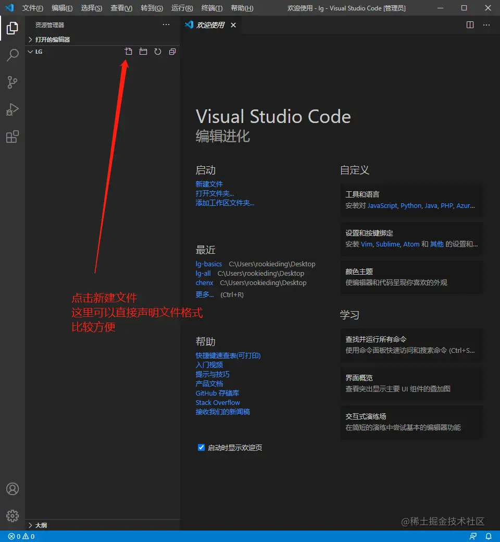Open the 产品文档 link
This screenshot has height=542, width=500.
pyautogui.click(x=209, y=384)
